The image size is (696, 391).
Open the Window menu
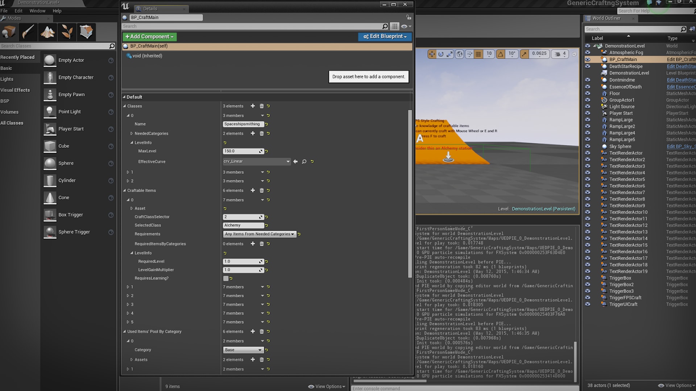(37, 11)
